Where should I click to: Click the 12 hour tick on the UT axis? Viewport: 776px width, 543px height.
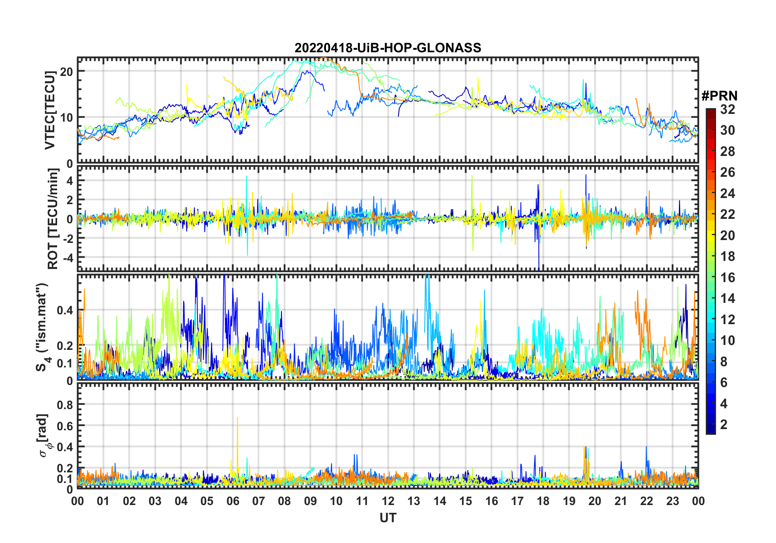[388, 501]
